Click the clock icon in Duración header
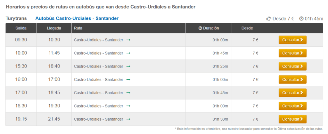 pyautogui.click(x=201, y=28)
